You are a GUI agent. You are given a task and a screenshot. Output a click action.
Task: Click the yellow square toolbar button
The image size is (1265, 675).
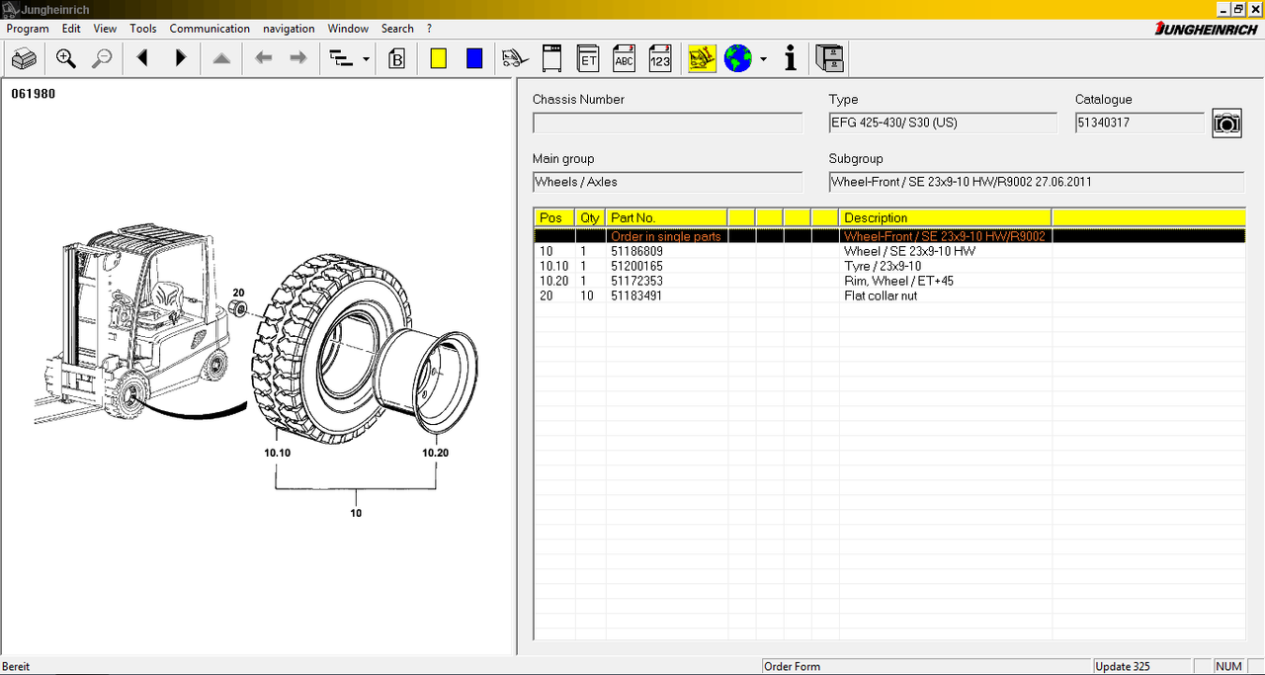[439, 59]
